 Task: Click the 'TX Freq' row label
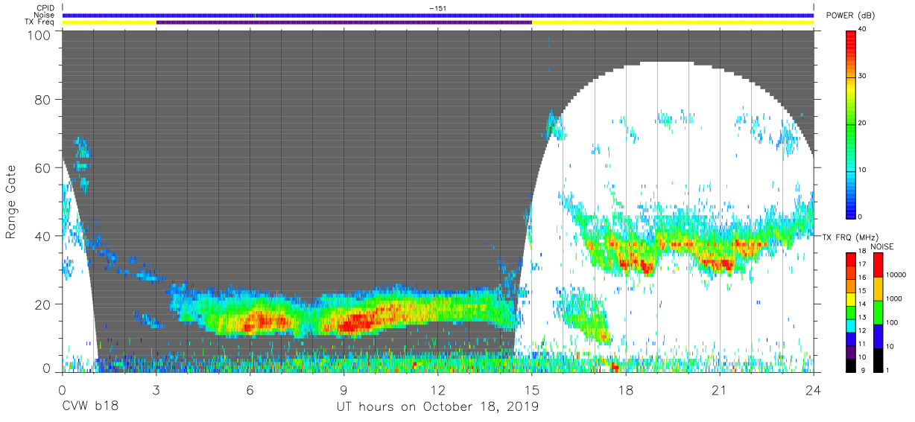point(40,22)
